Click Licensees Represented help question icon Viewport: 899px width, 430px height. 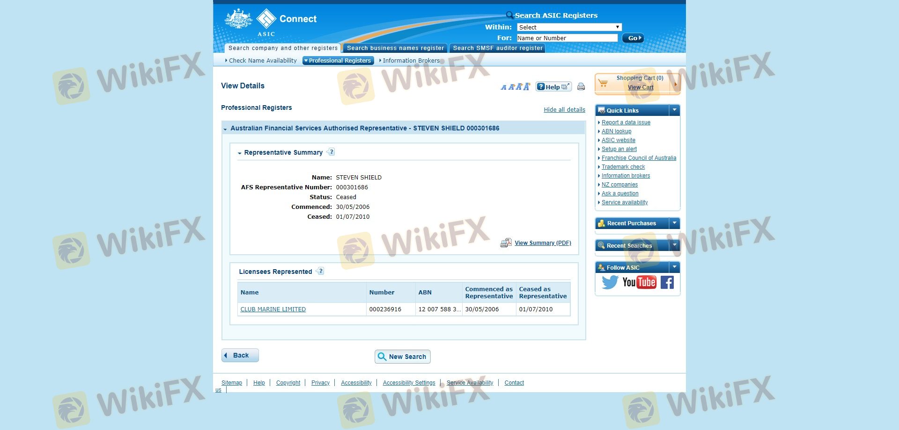[321, 271]
